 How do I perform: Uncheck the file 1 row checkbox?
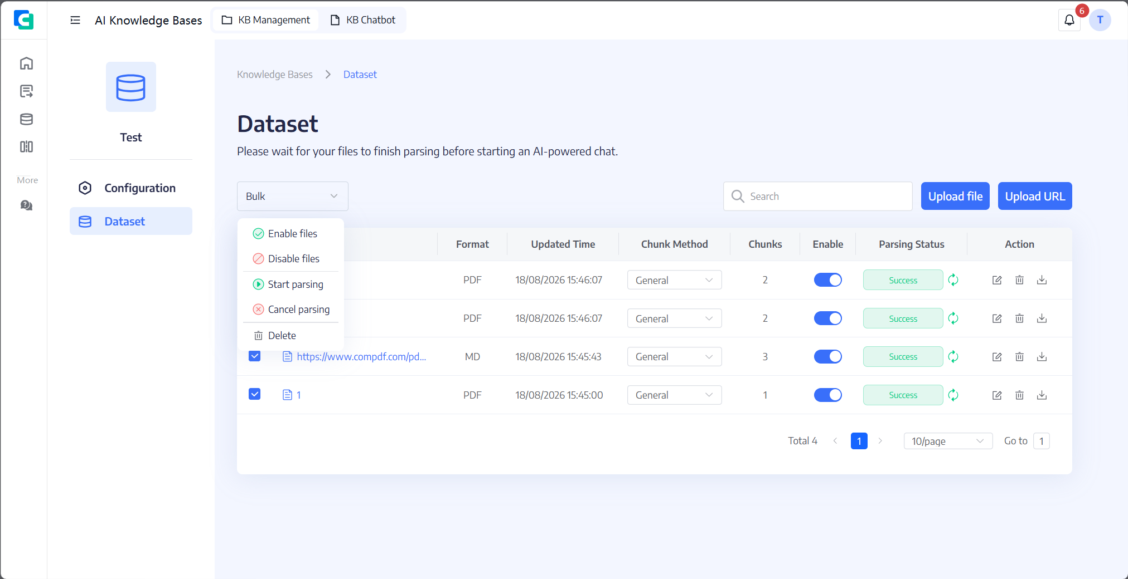[x=254, y=394]
